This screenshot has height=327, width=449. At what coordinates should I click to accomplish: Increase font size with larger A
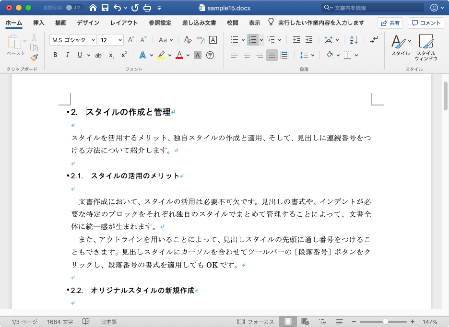(x=131, y=40)
